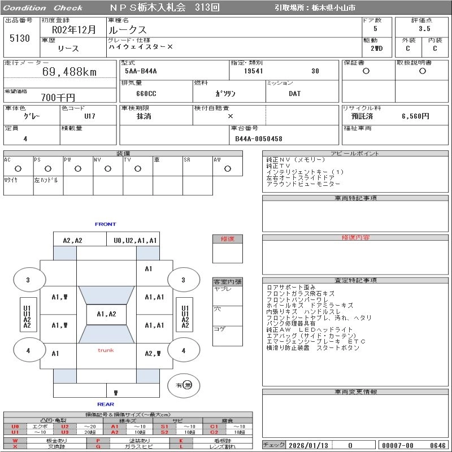Select the 左ハンドル equipment cell

[x=48, y=186]
